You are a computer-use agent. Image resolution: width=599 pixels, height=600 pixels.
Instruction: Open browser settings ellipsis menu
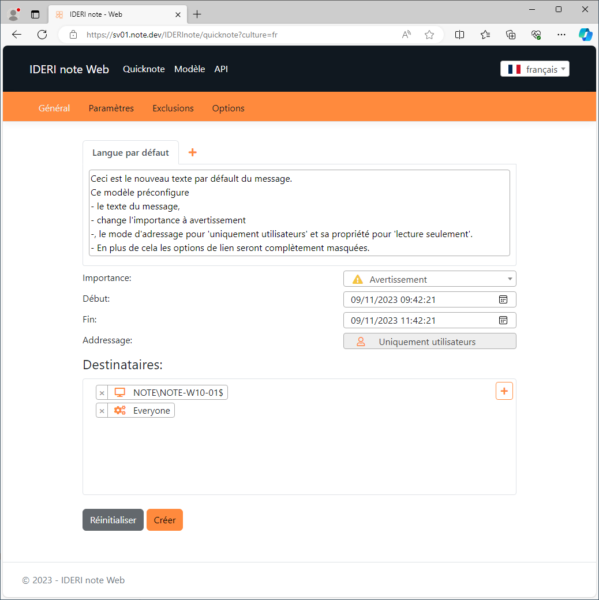tap(561, 35)
